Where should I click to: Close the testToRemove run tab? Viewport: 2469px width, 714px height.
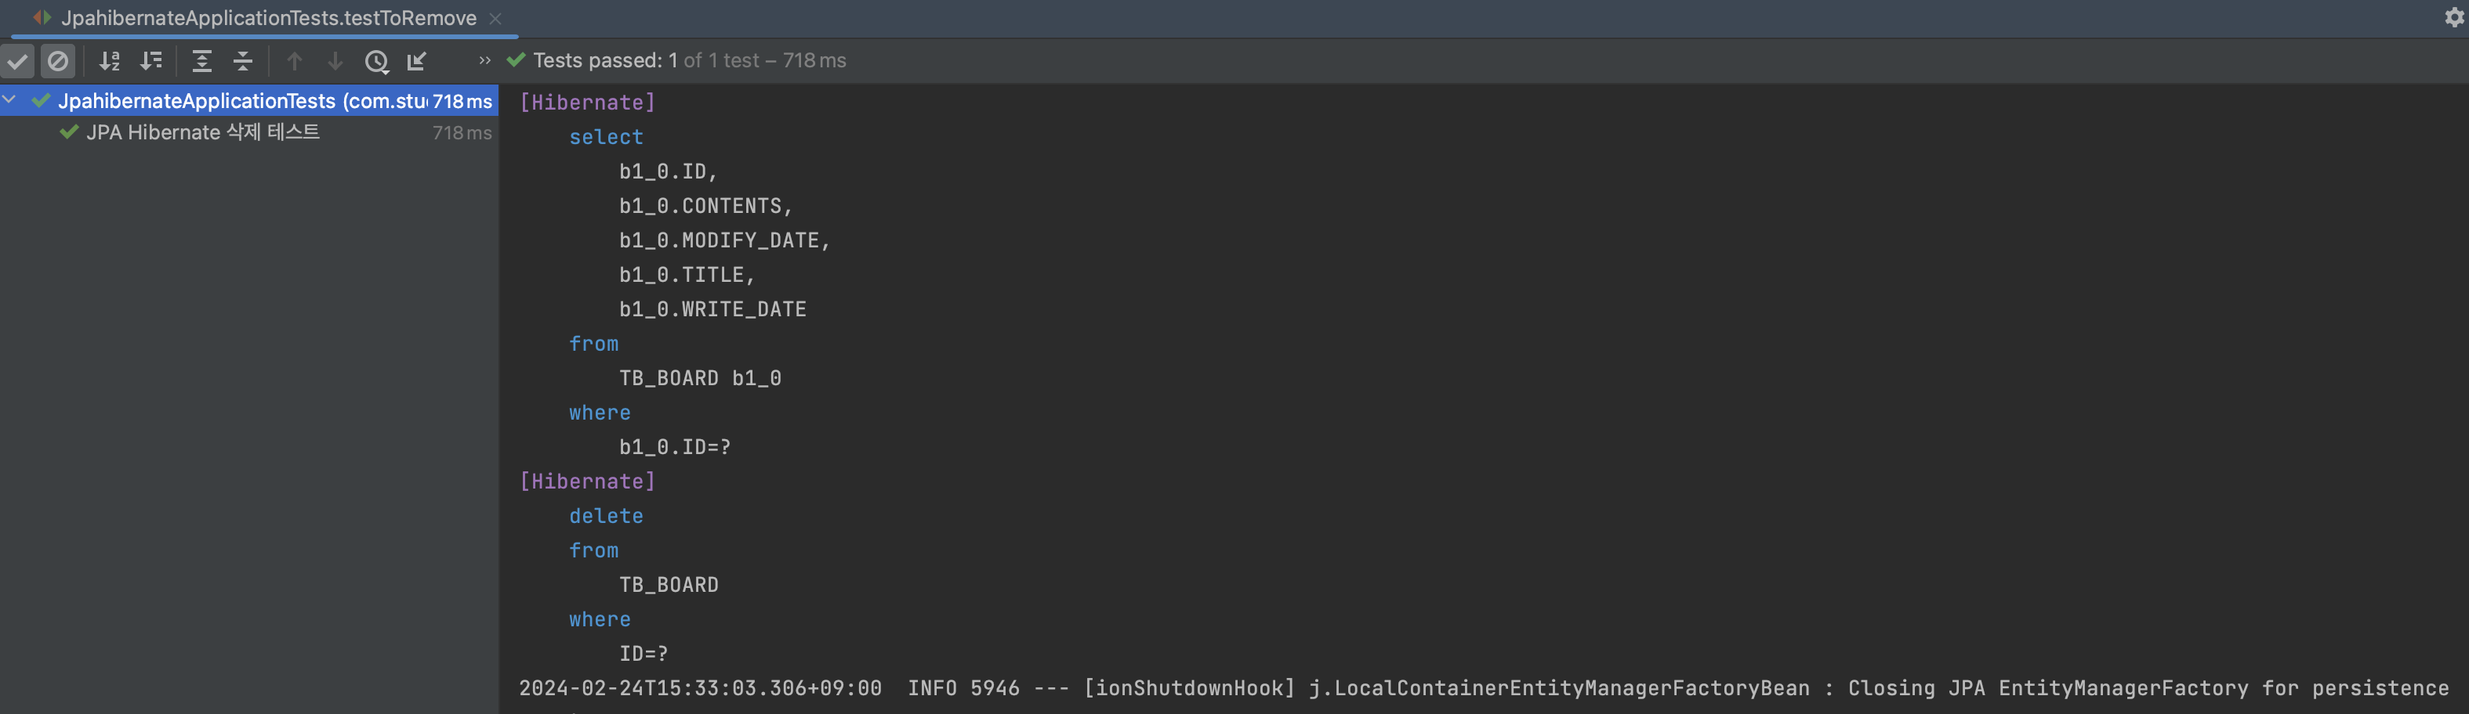coord(495,18)
